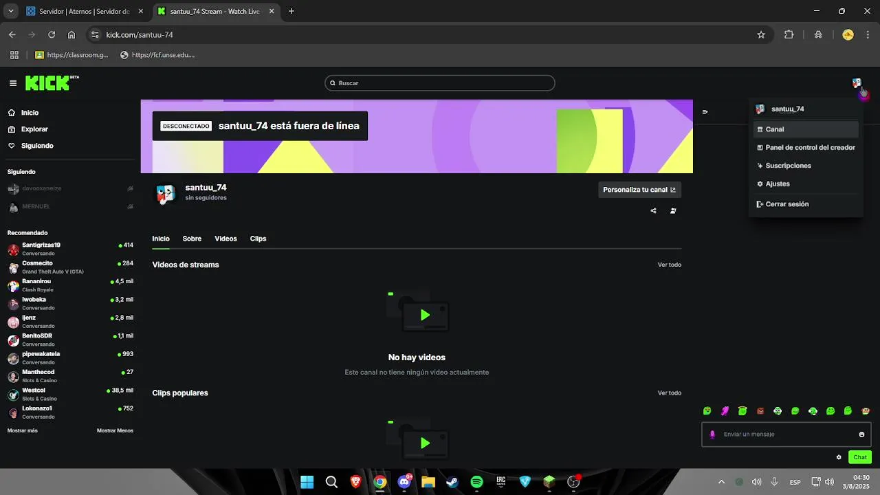Open Santigrizas19 recommended channel
The width and height of the screenshot is (880, 495).
[70, 248]
